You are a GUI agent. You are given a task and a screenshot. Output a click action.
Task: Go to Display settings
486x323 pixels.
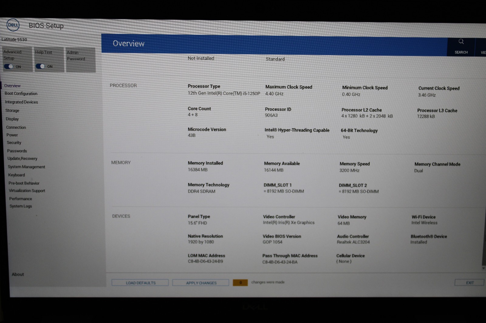tap(12, 119)
